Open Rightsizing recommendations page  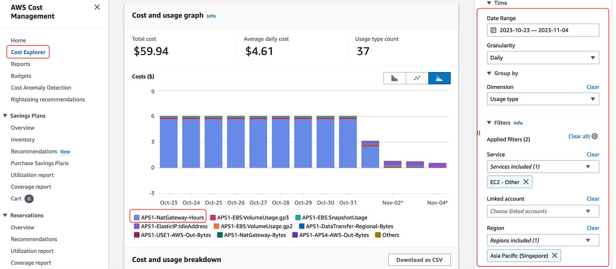pyautogui.click(x=48, y=99)
